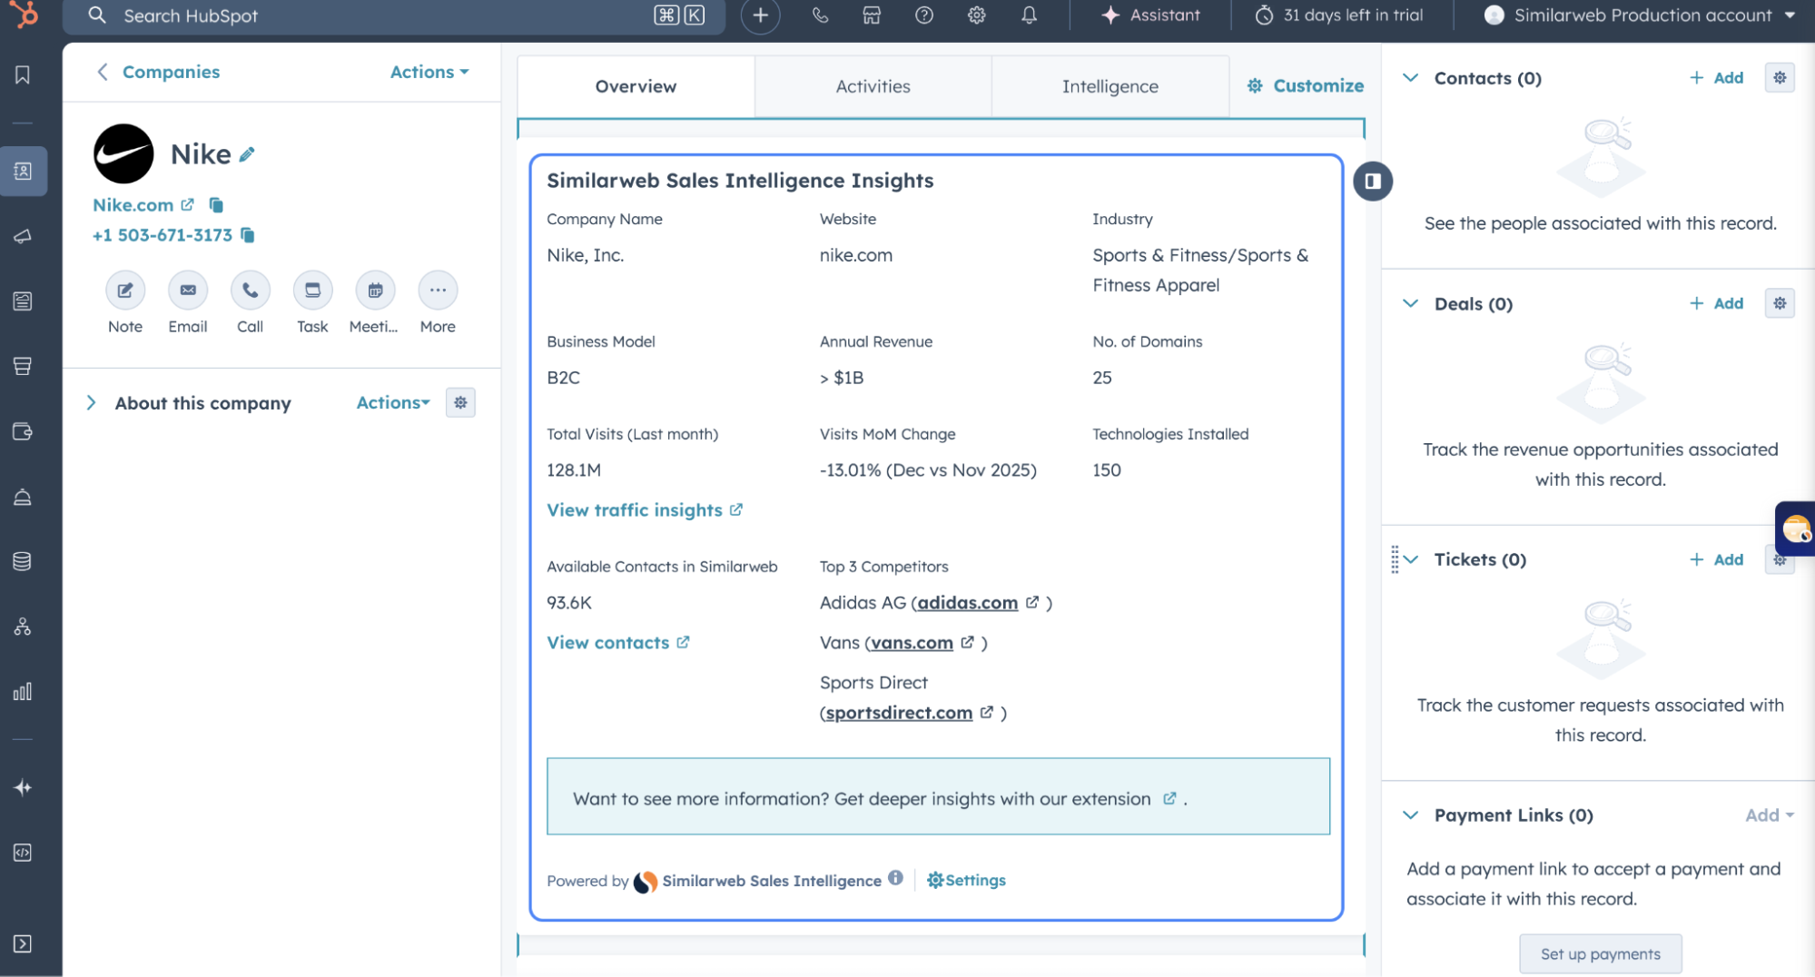The image size is (1815, 977).
Task: Switch to the Overview tab
Action: 636,86
